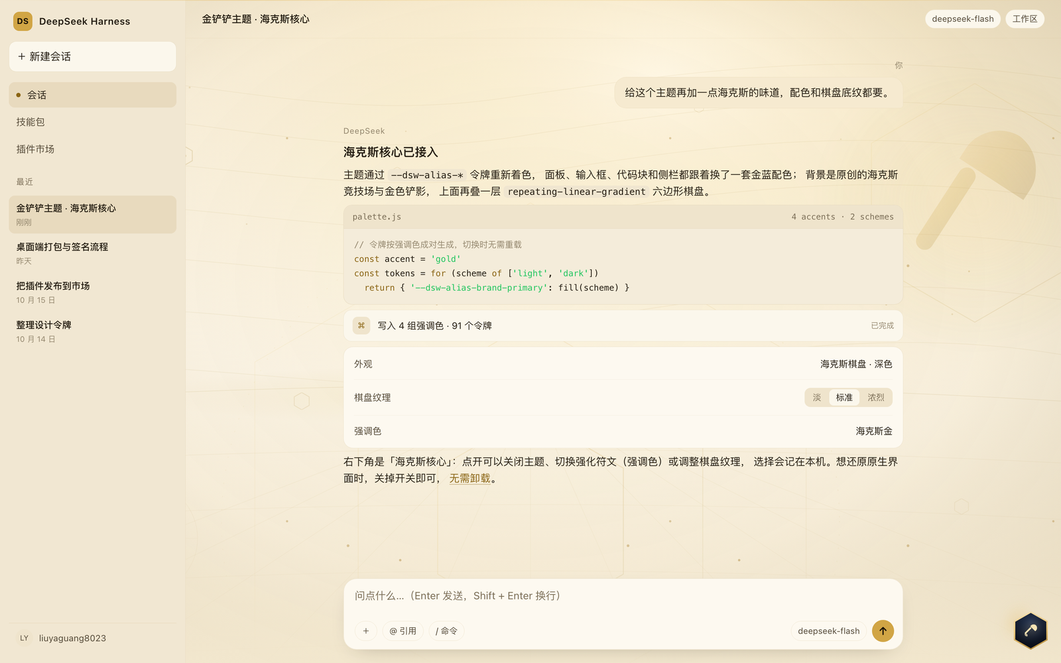Expand tool step 写入 4 组强调色
The width and height of the screenshot is (1061, 663).
tap(623, 326)
